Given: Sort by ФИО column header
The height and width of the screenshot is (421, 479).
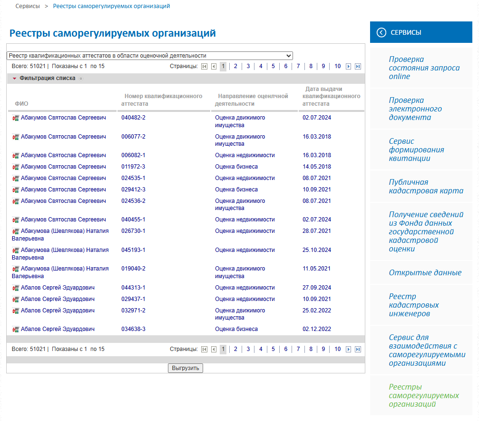Looking at the screenshot, I should [21, 104].
